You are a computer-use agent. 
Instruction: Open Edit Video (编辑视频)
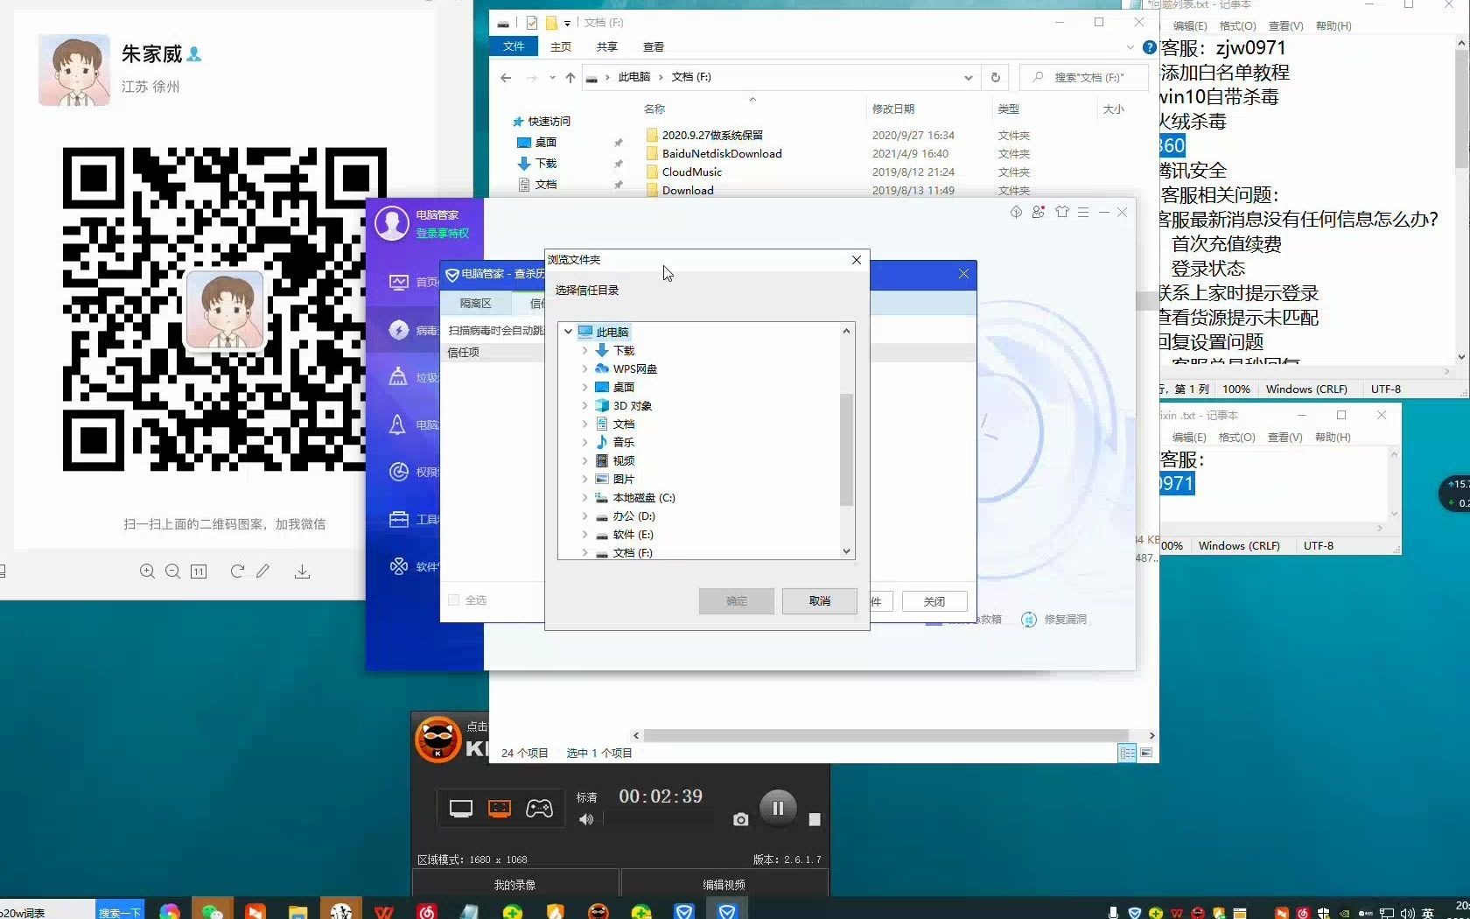(x=724, y=885)
